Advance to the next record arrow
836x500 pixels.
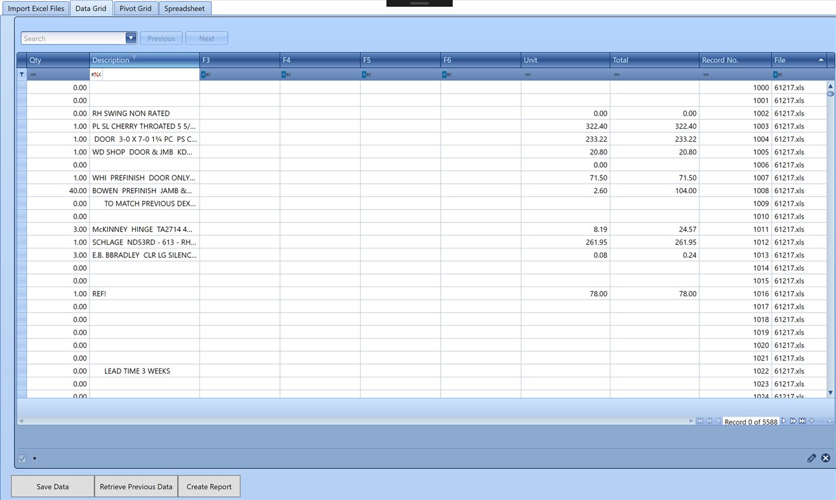coord(783,421)
